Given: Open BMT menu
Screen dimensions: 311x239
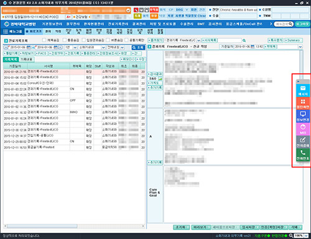Looking at the screenshot, I should pos(201,24).
